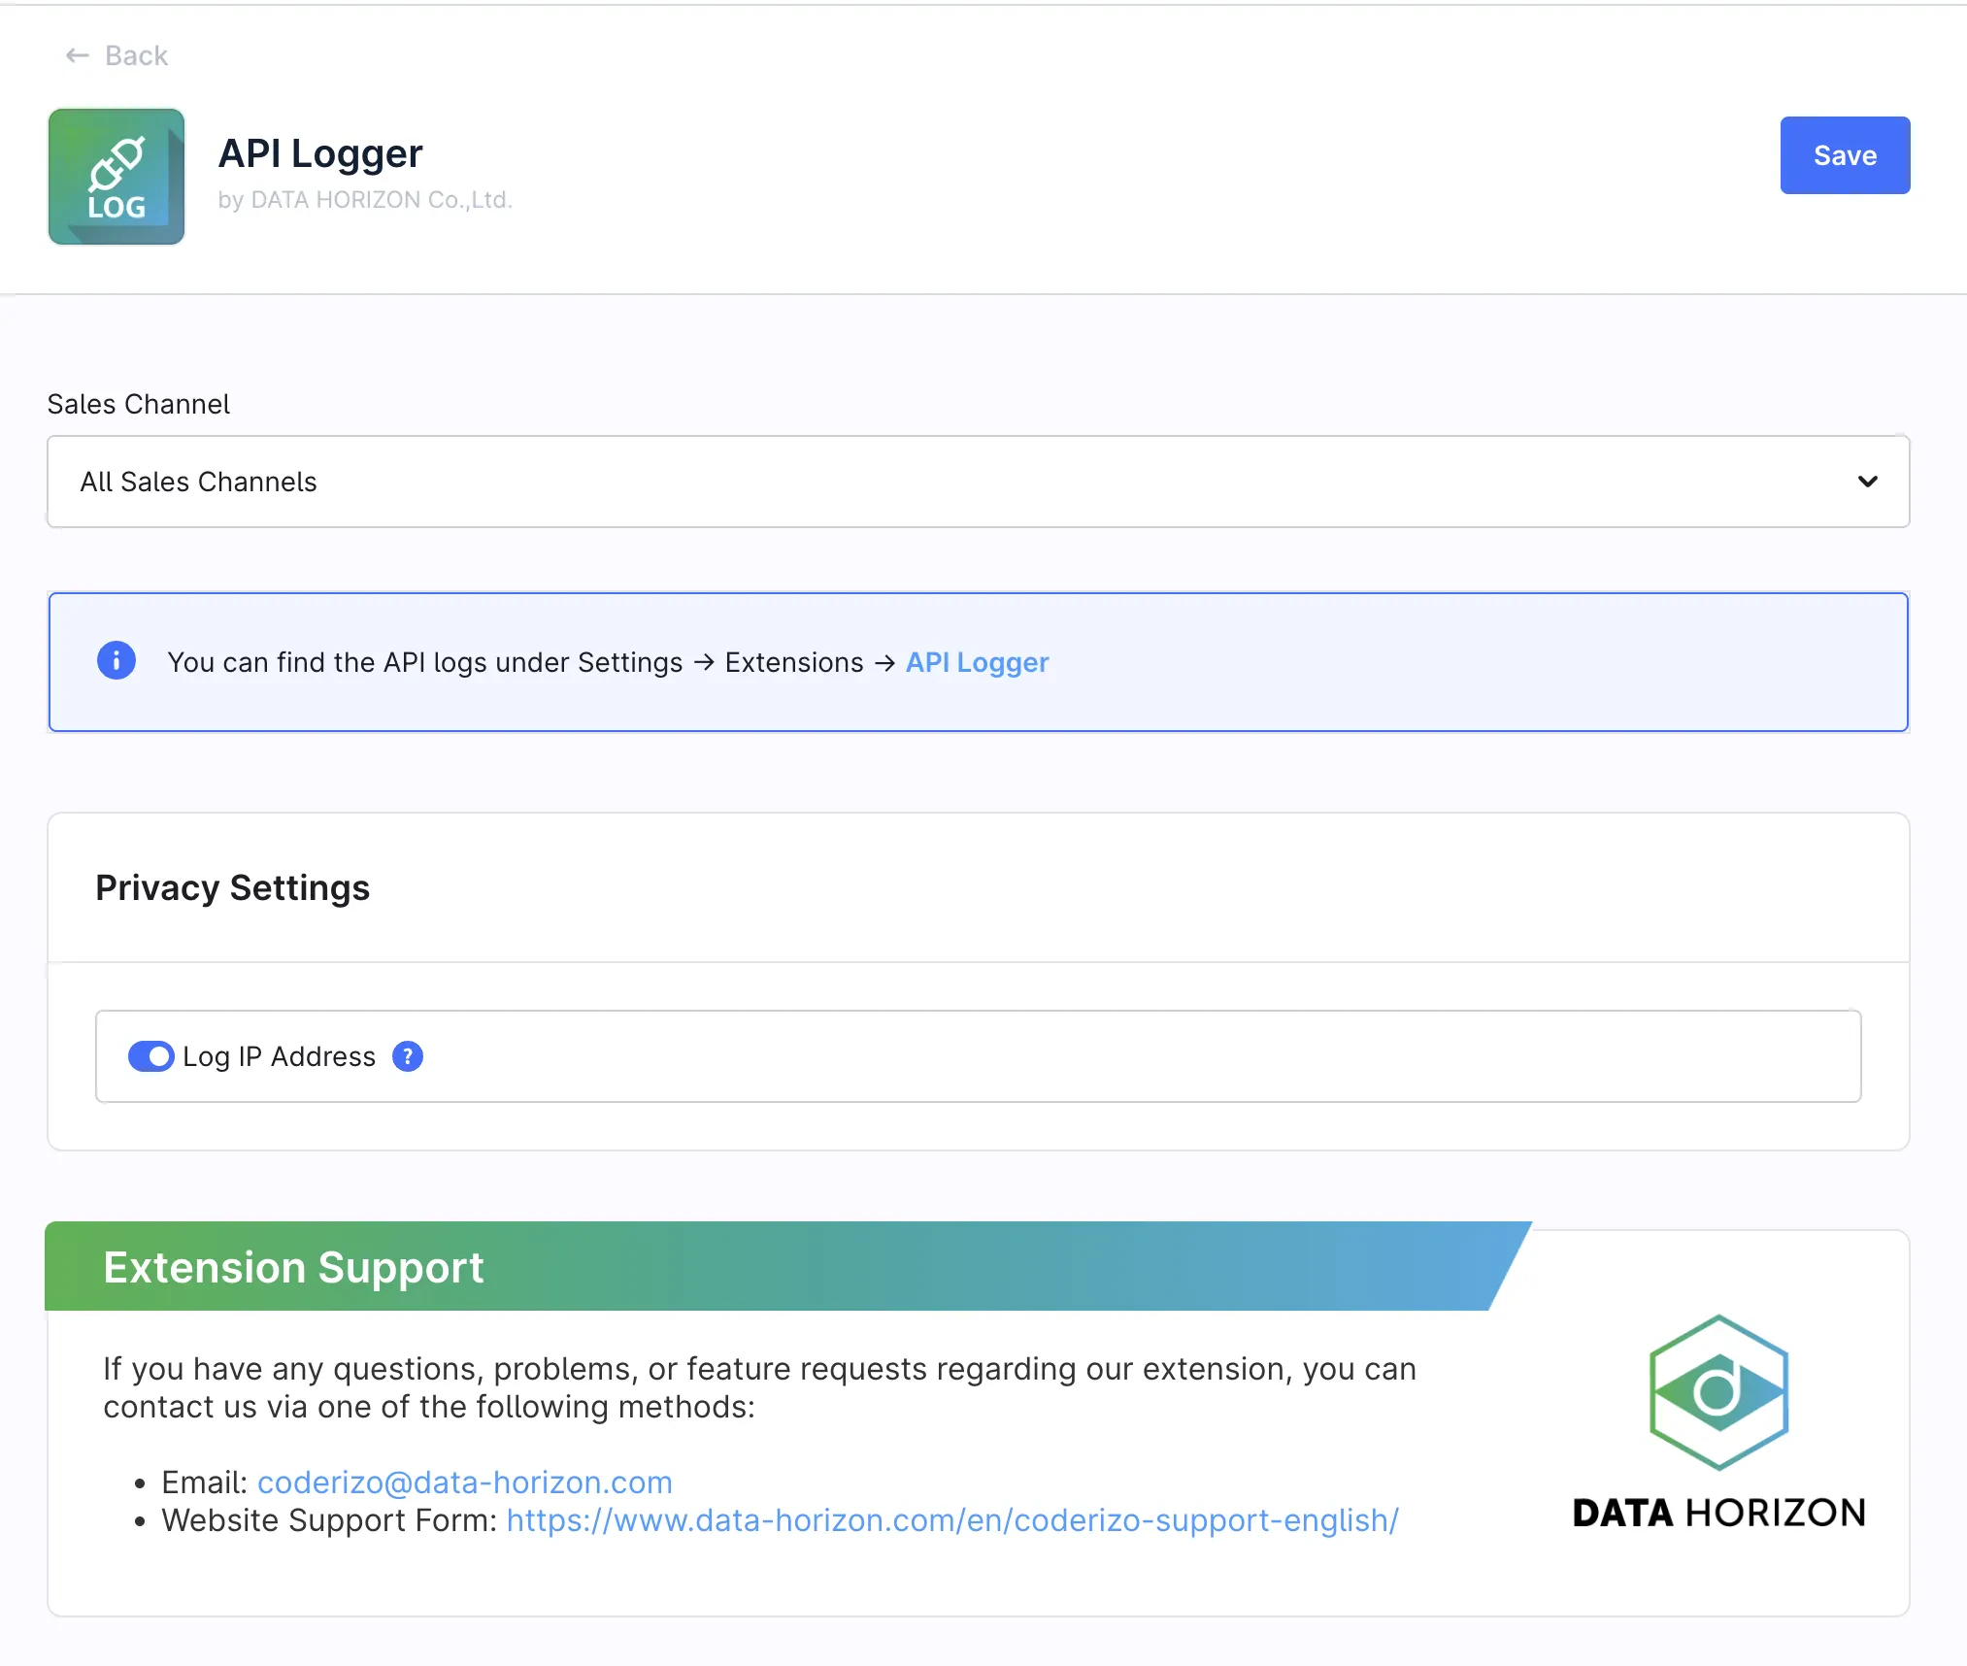Expand the Sales Channel dropdown chevron
This screenshot has width=1967, height=1666.
coord(1867,482)
